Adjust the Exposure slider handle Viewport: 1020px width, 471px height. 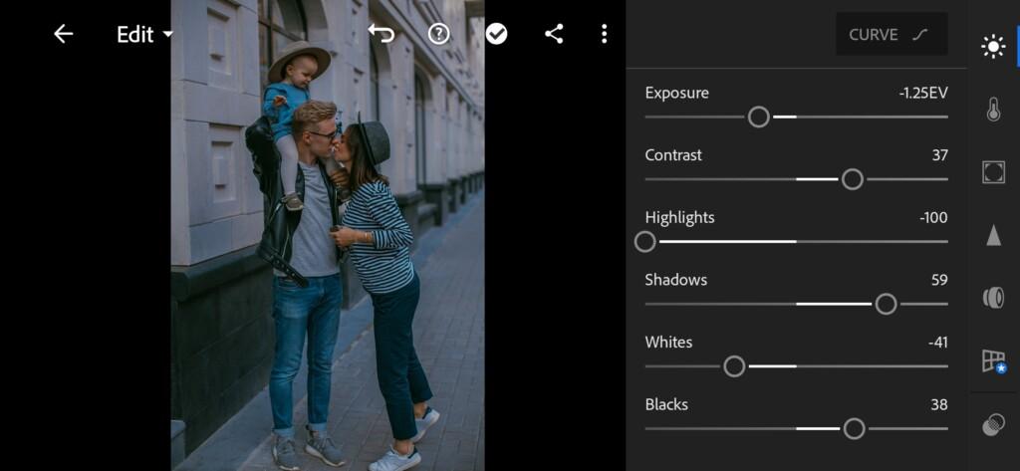pos(758,118)
